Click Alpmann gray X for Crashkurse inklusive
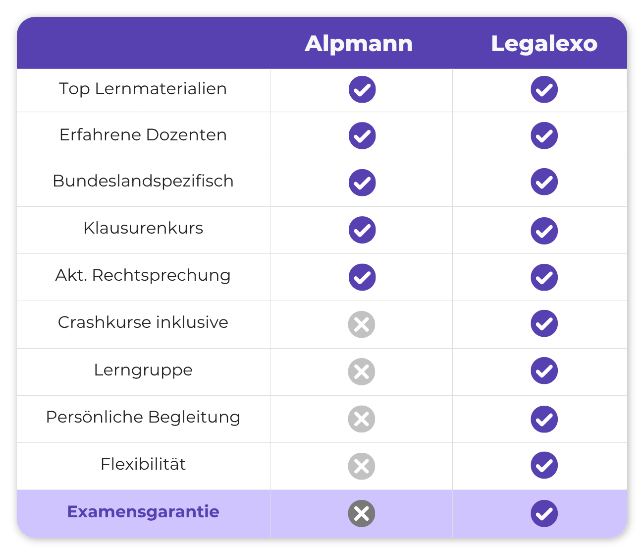Viewport: 644px width, 555px height. [x=362, y=324]
